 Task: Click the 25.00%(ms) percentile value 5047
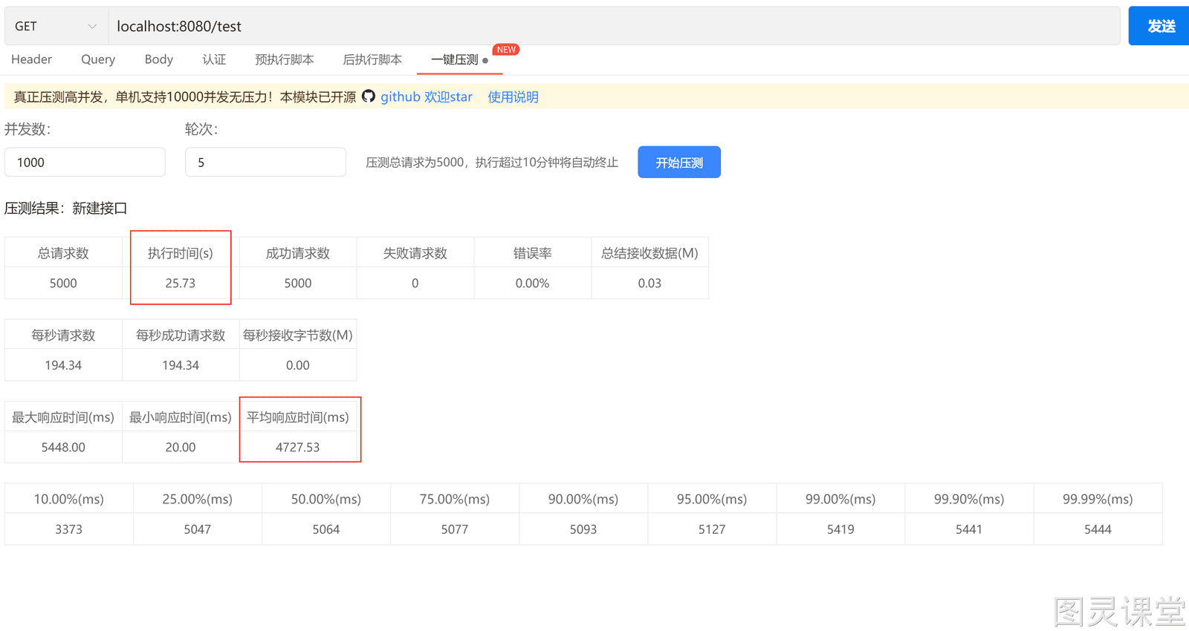point(198,529)
